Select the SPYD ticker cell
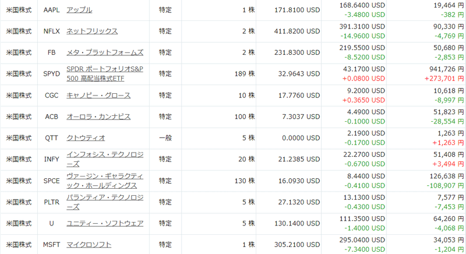The image size is (466, 254). 51,73
